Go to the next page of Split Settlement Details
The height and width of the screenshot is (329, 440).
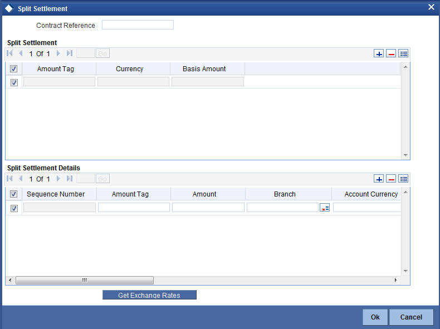pyautogui.click(x=58, y=178)
